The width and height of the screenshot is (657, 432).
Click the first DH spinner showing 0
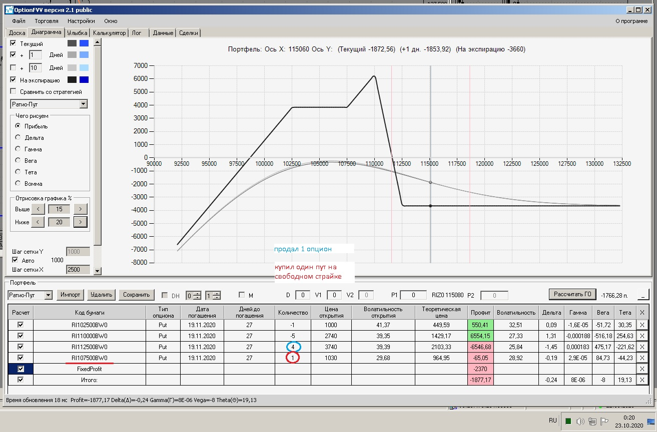point(194,295)
